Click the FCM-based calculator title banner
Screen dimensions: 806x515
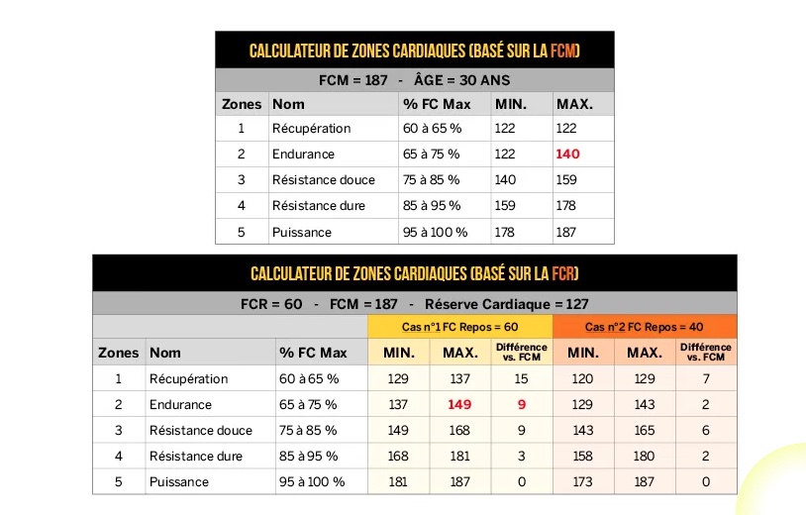(414, 51)
